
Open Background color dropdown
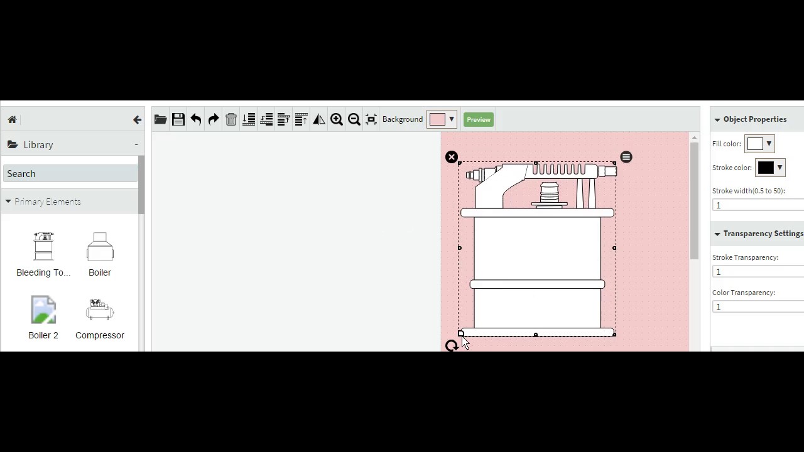click(x=442, y=119)
